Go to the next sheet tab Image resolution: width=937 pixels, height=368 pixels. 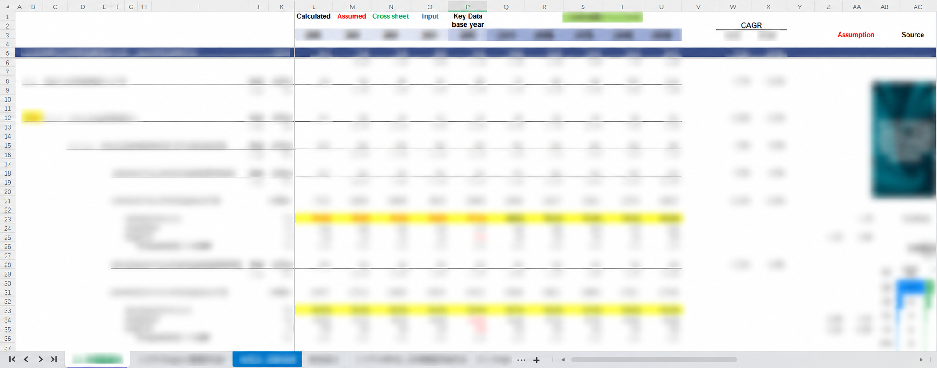pyautogui.click(x=40, y=359)
